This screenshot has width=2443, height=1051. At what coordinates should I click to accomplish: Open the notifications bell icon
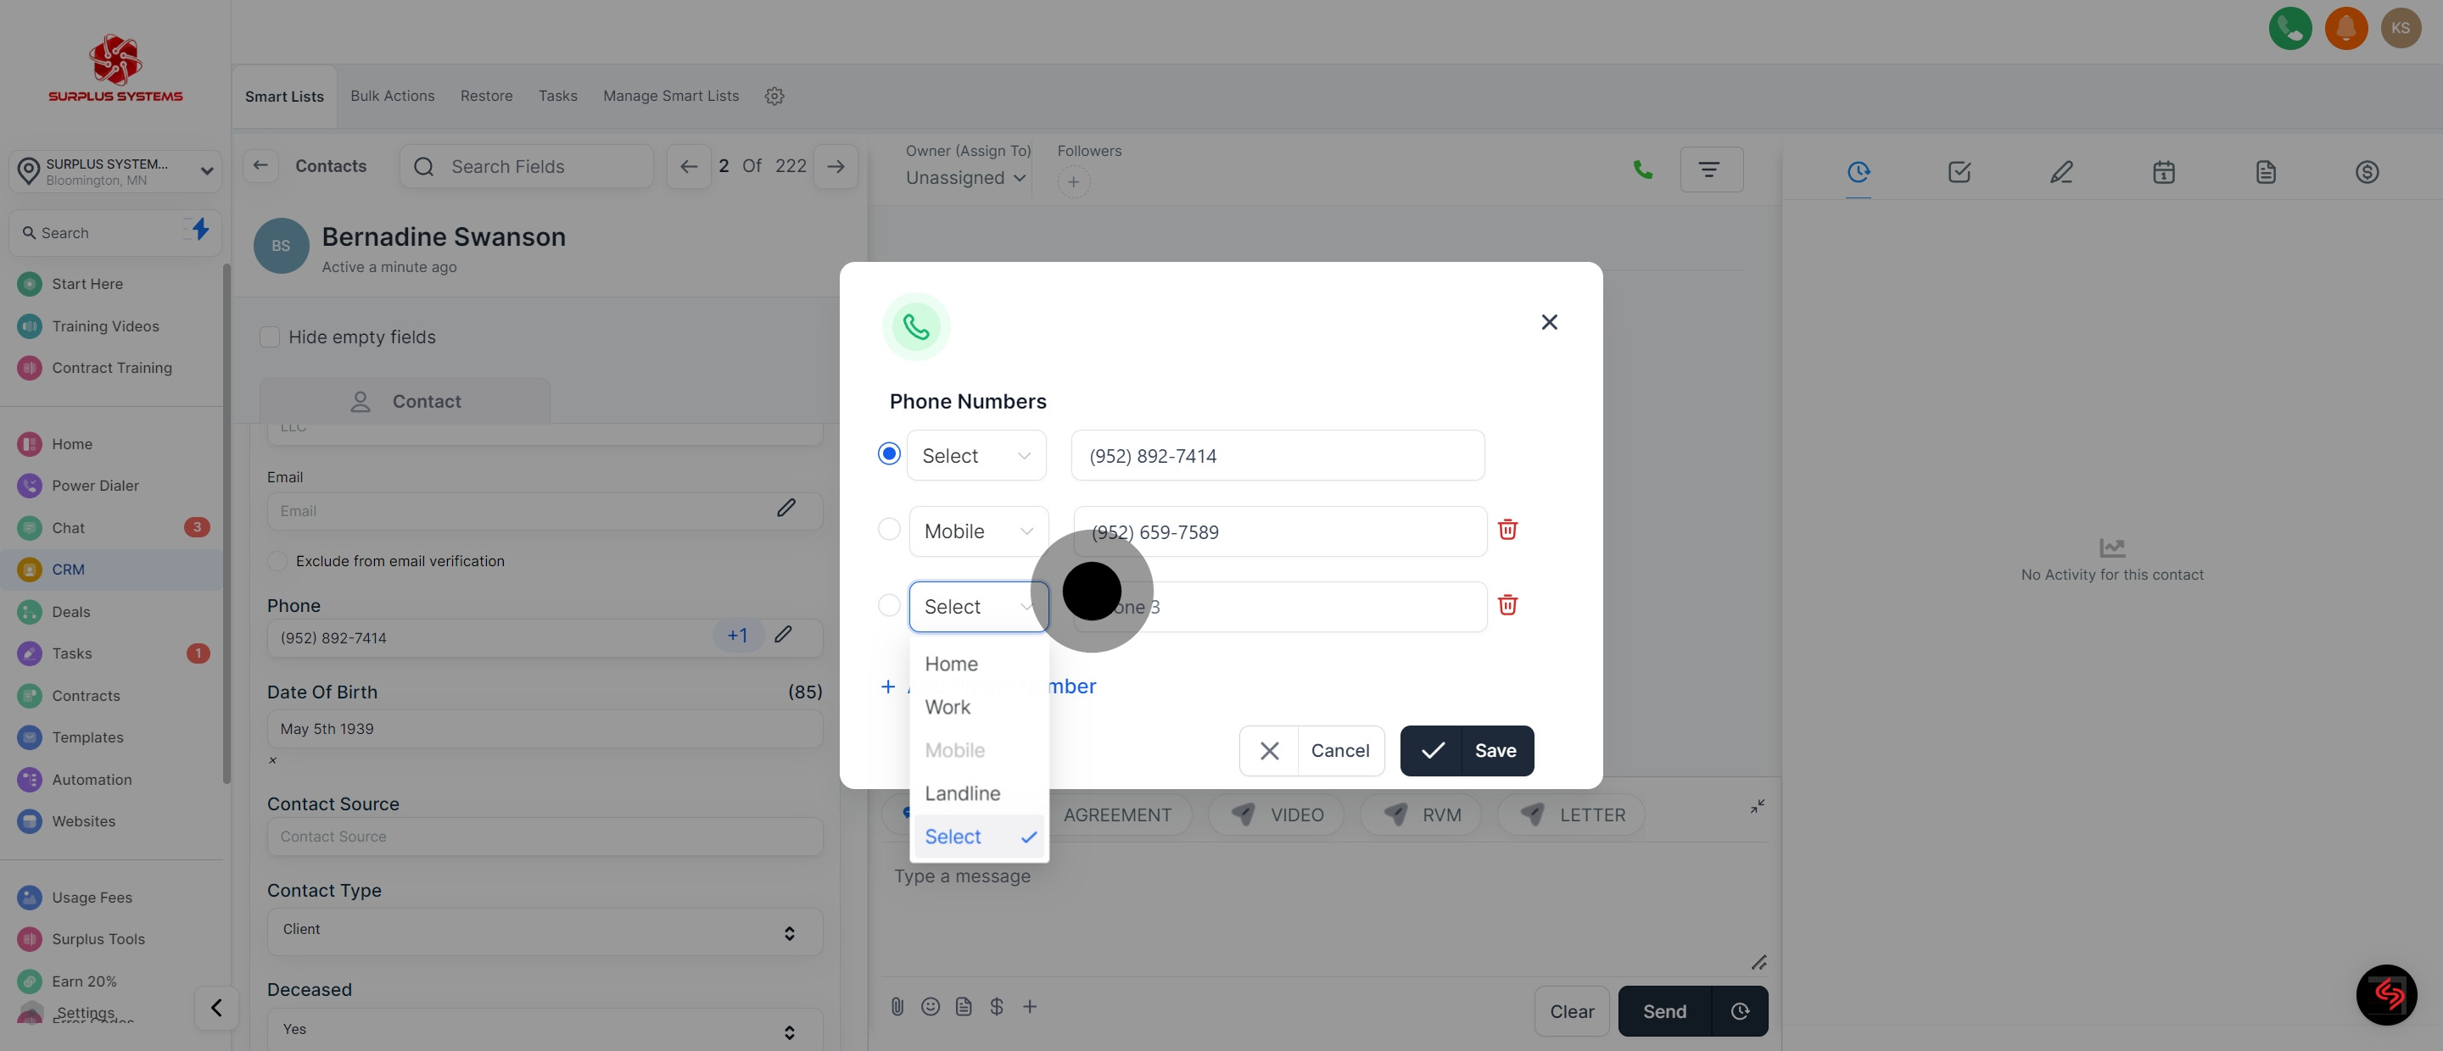click(x=2345, y=29)
